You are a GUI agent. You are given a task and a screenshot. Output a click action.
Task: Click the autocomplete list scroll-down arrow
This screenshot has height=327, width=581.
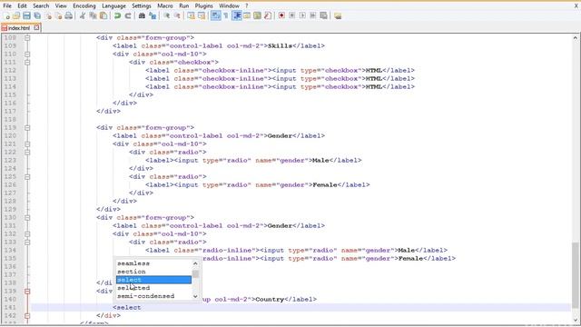click(195, 296)
